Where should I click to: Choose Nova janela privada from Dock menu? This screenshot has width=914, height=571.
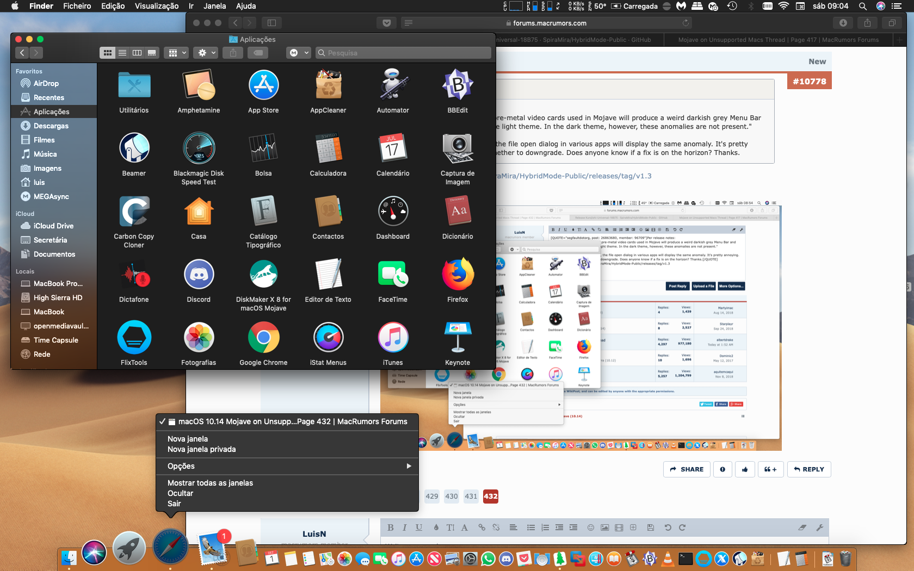(x=202, y=449)
